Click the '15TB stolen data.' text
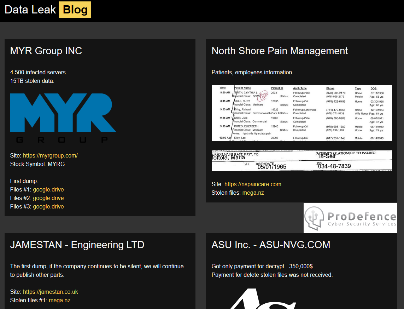The width and height of the screenshot is (404, 309). pos(32,81)
